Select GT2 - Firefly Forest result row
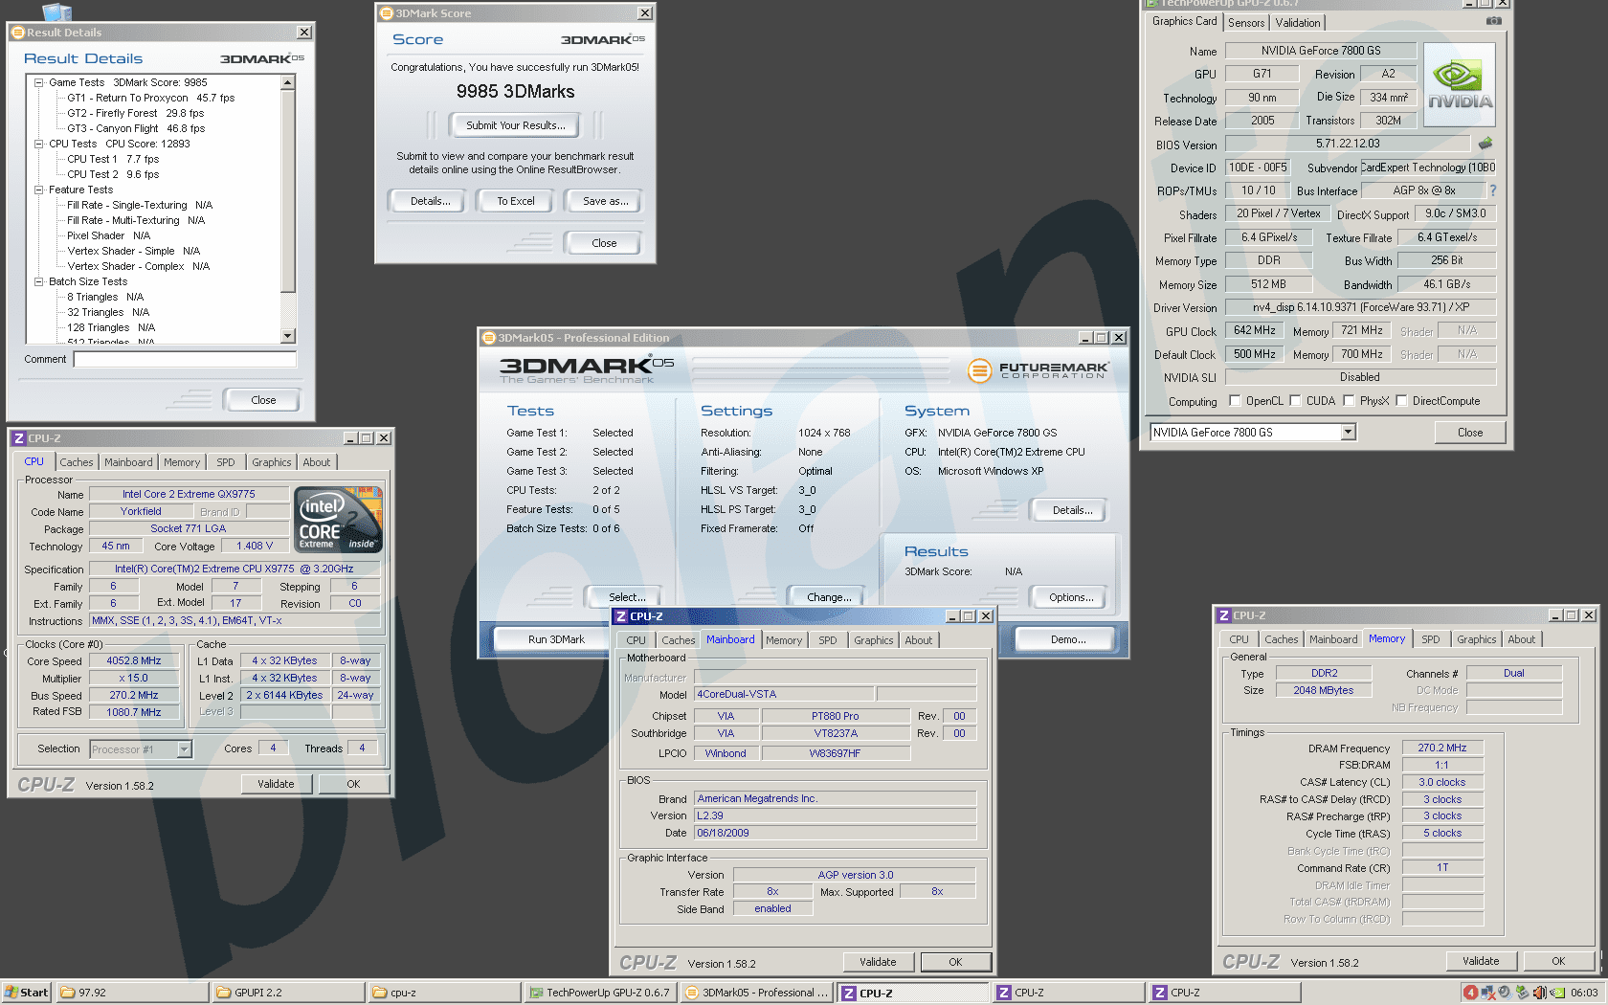 (x=135, y=113)
